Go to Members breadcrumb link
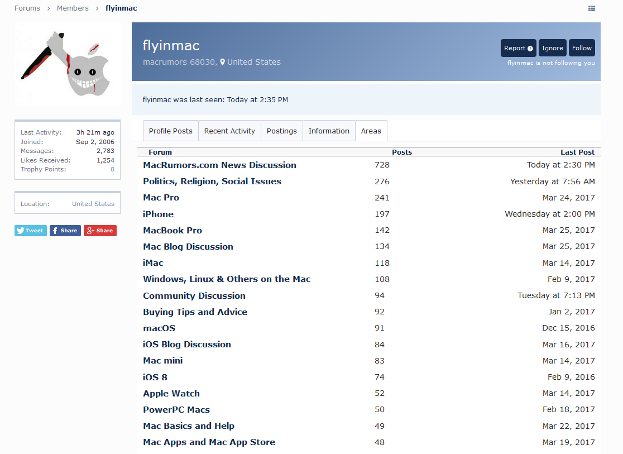623x454 pixels. (73, 8)
